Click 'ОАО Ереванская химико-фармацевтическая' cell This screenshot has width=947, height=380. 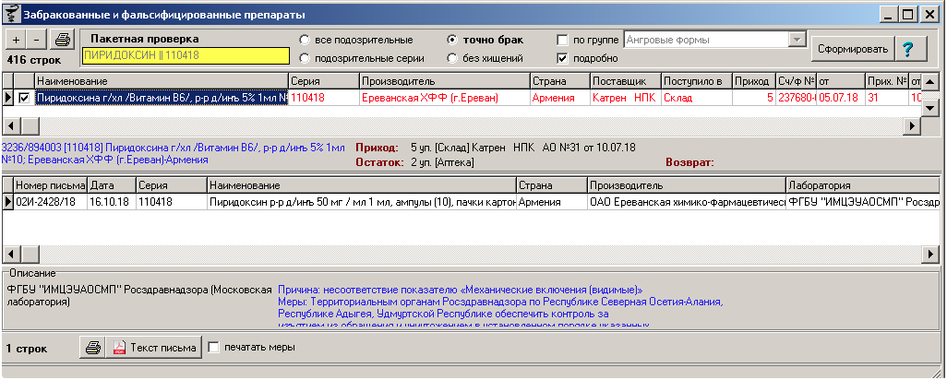tap(687, 202)
